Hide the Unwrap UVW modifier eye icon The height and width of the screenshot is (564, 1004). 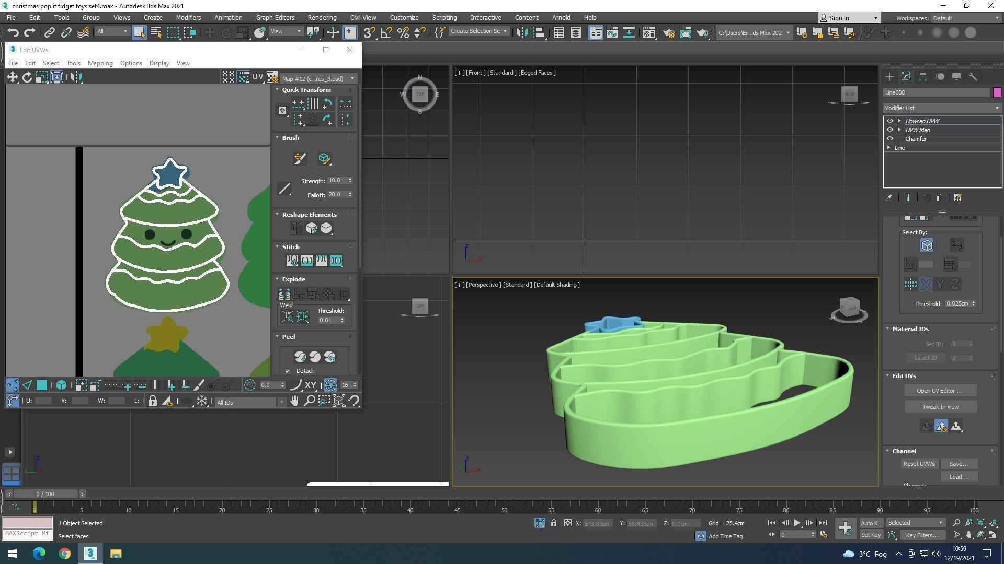890,121
